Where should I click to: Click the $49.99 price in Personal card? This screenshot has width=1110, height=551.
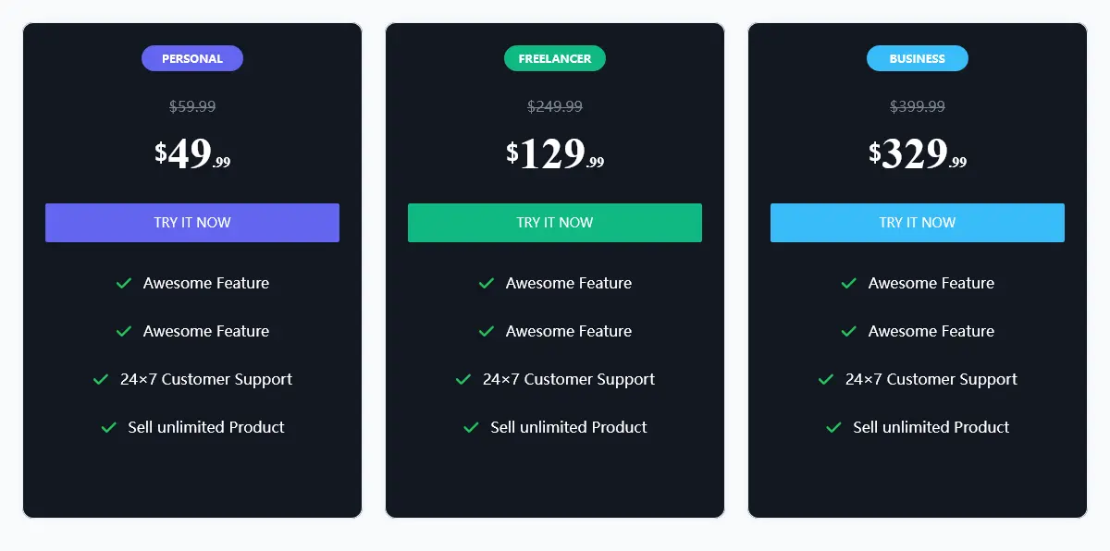coord(192,153)
